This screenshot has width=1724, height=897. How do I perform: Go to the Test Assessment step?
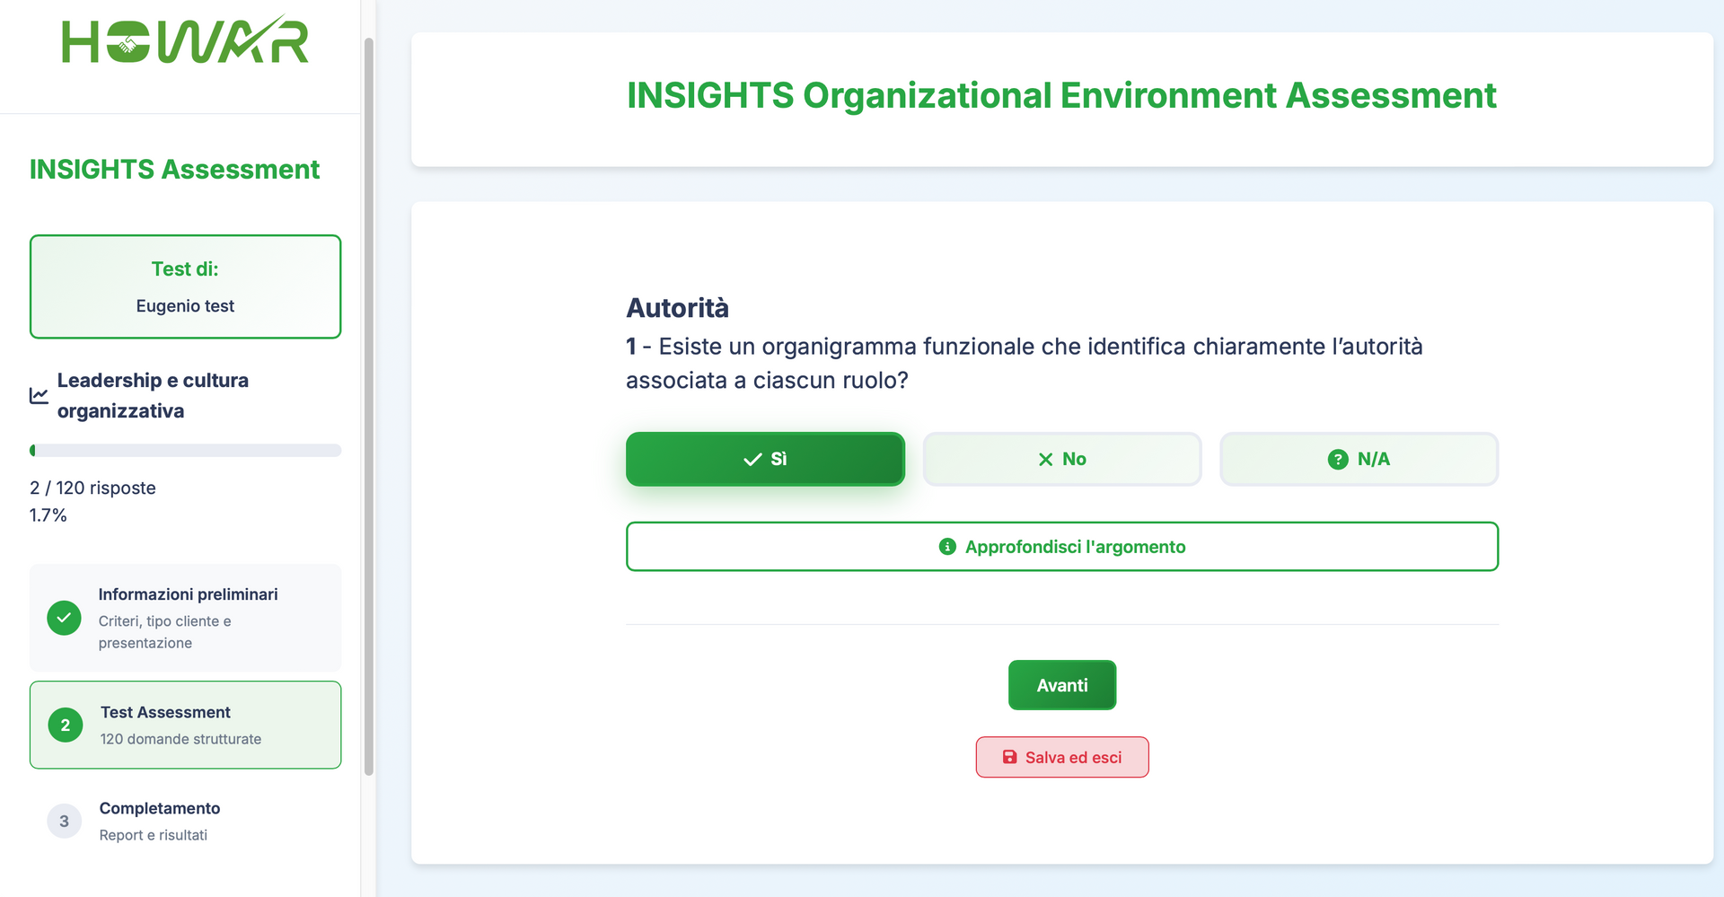tap(186, 725)
